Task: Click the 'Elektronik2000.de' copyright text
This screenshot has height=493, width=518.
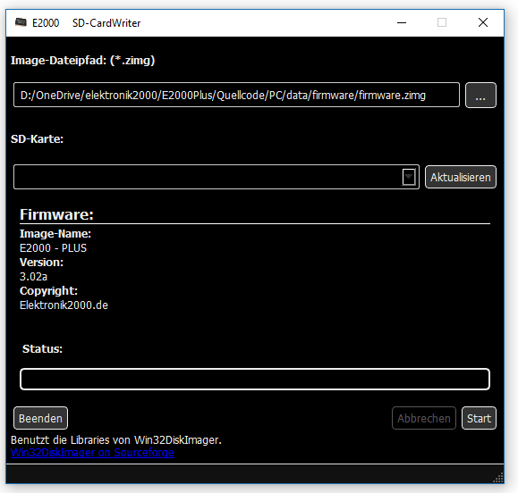Action: pos(64,305)
